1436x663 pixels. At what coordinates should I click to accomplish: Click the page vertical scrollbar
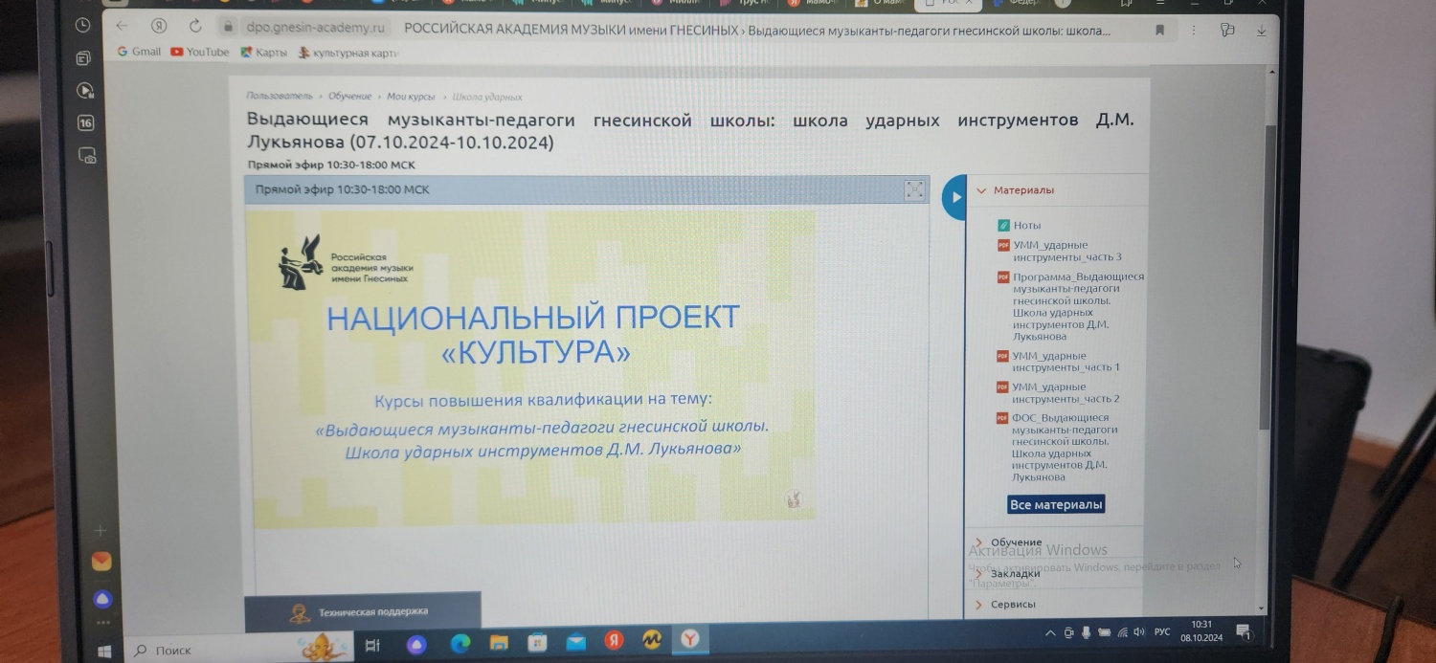pos(1266,277)
